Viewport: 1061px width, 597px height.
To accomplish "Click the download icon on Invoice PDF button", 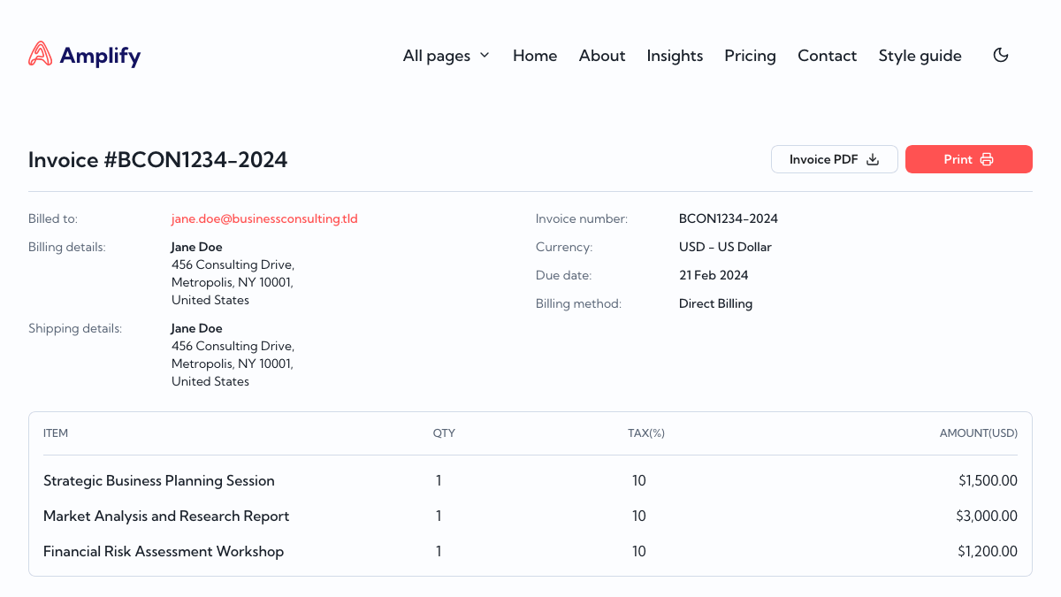I will 874,159.
